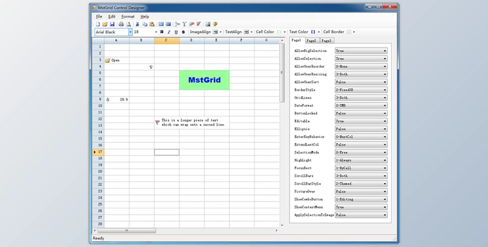
Task: Click the Copy icon in toolbar
Action: click(144, 24)
